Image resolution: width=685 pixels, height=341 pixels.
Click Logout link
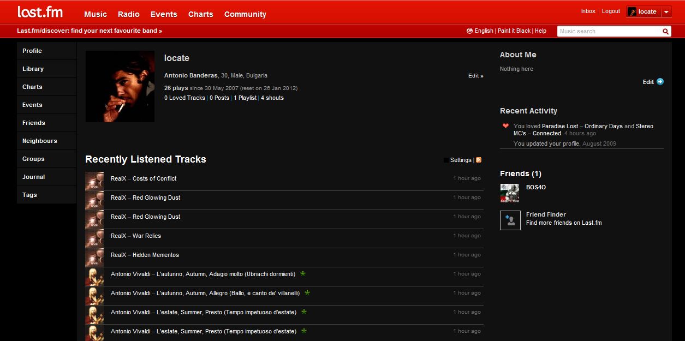611,11
